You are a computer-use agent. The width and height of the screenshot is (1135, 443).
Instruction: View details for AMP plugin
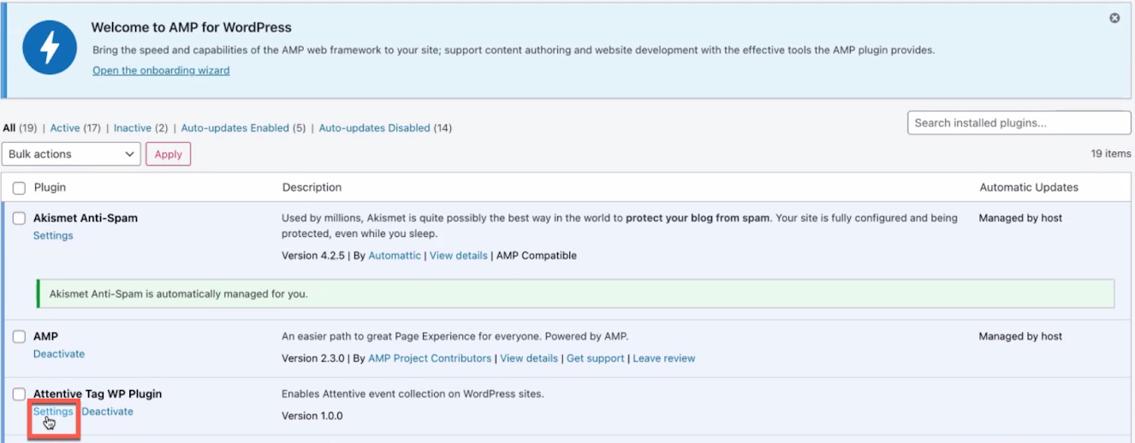[529, 358]
